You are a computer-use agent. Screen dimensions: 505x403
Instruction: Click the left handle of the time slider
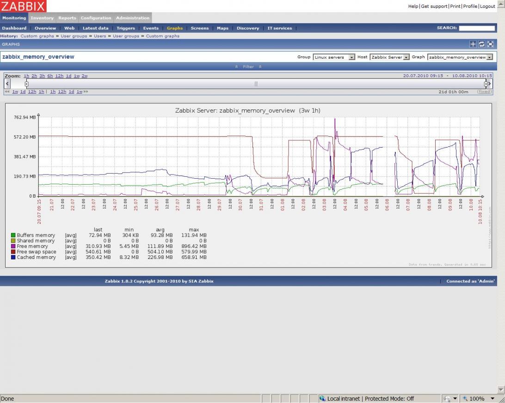pos(26,84)
